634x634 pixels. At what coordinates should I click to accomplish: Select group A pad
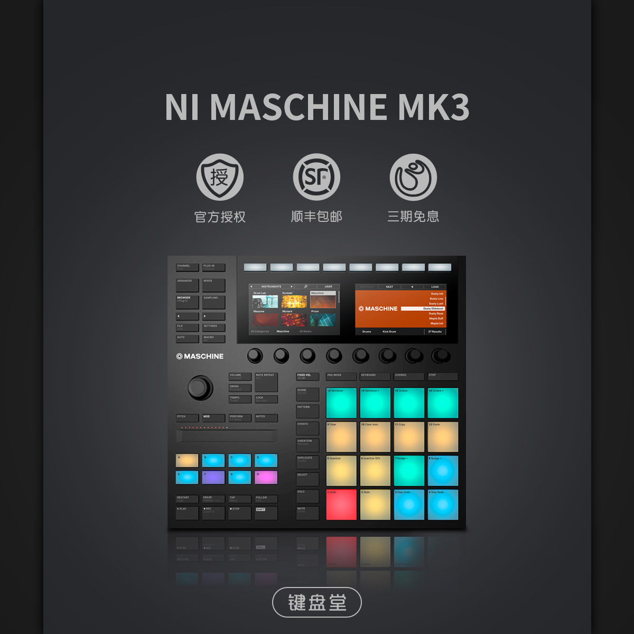pyautogui.click(x=187, y=460)
